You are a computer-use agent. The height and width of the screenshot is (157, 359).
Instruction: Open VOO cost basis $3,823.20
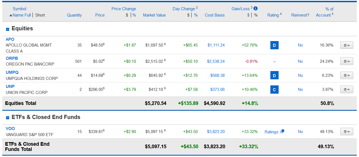pos(216,132)
